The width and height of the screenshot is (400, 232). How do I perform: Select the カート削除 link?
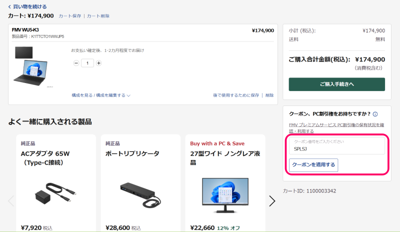click(x=98, y=16)
